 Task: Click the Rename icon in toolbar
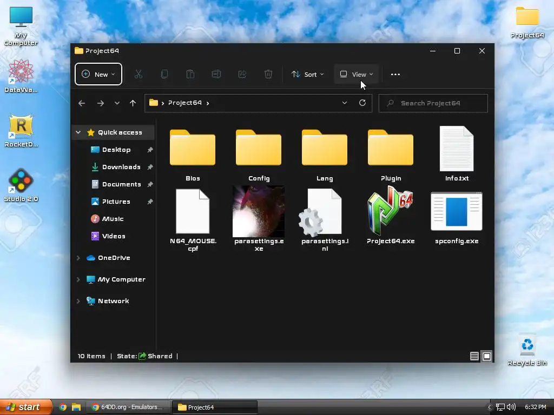click(x=216, y=74)
